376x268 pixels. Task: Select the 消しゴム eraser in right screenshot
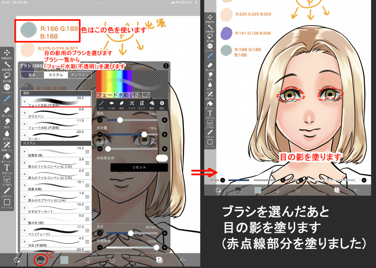coord(210,67)
